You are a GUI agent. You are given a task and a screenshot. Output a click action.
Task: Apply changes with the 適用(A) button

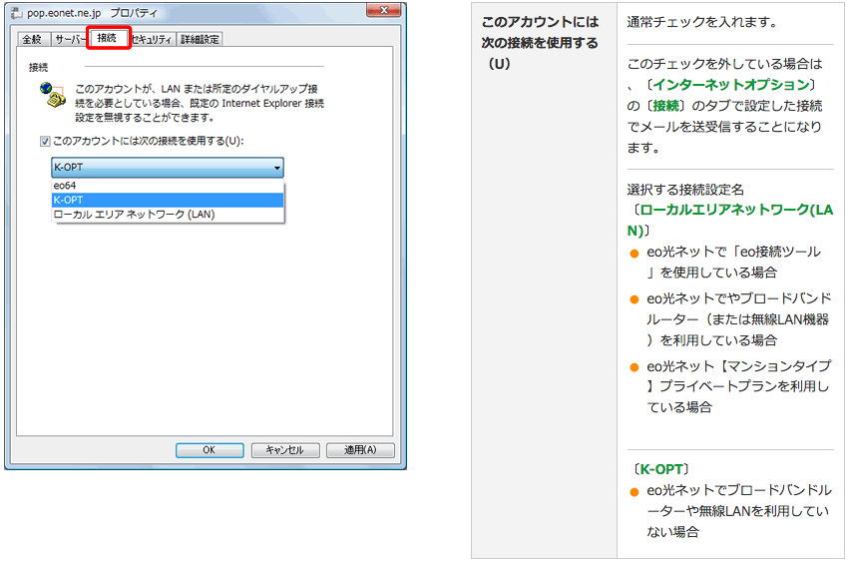(360, 450)
